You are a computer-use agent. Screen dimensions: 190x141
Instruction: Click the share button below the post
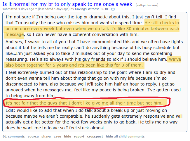click(46, 136)
